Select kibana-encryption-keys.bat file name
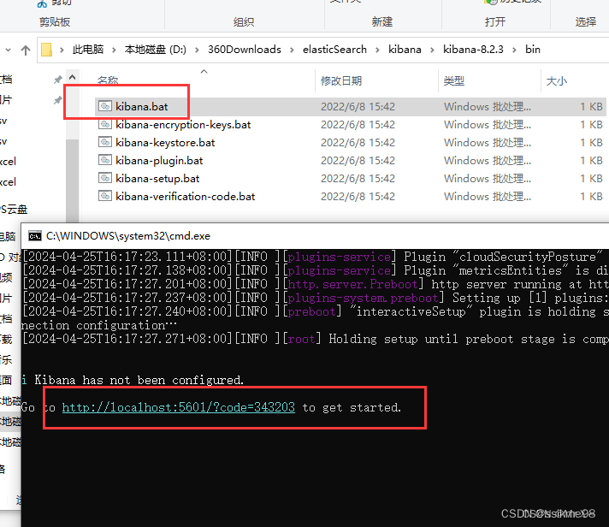609x527 pixels. pyautogui.click(x=183, y=124)
